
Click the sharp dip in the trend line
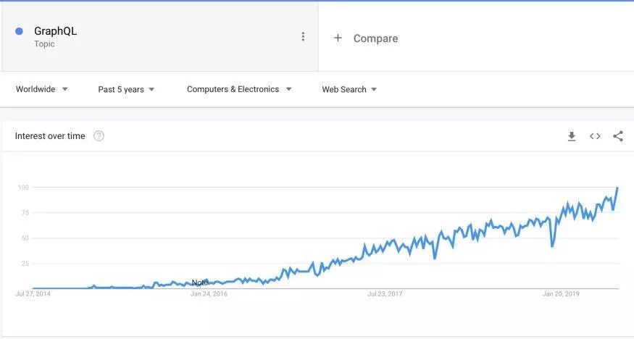552,246
